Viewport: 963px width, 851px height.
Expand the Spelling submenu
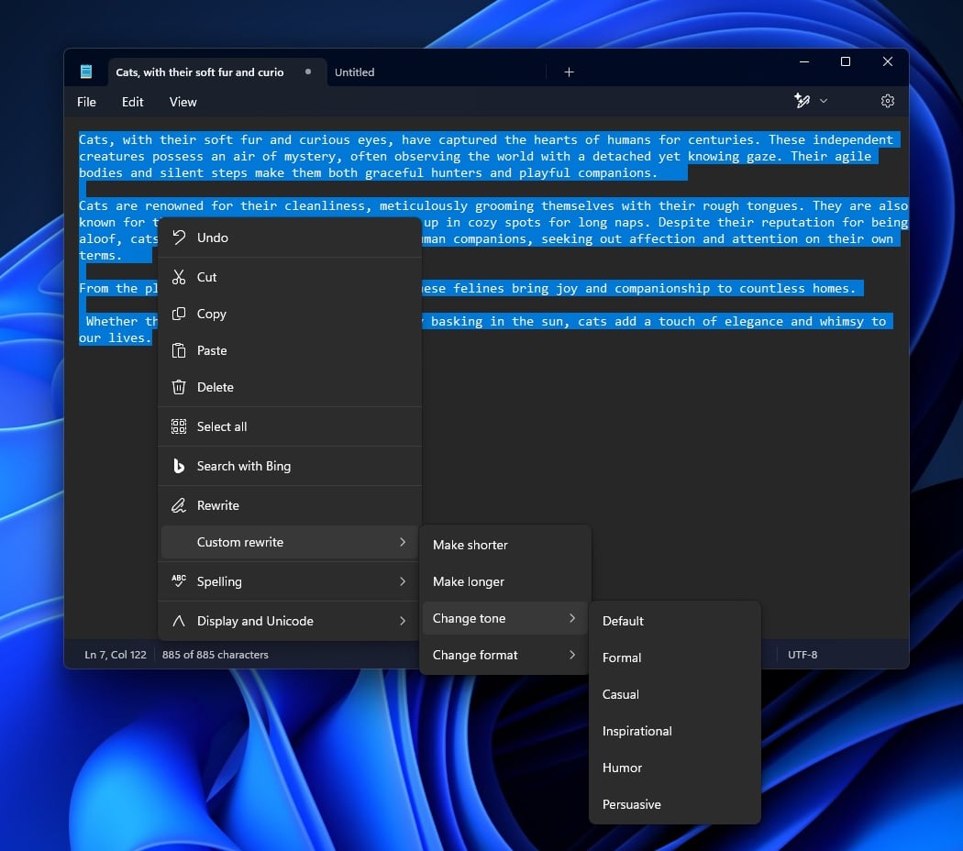point(220,581)
